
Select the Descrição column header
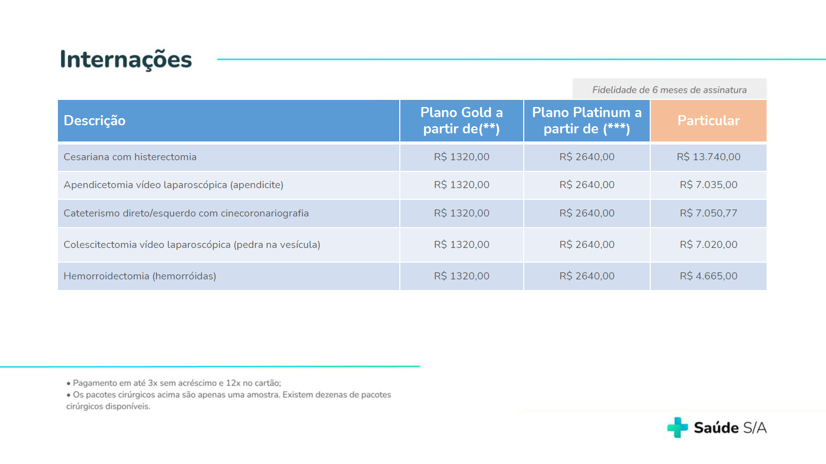(x=94, y=121)
